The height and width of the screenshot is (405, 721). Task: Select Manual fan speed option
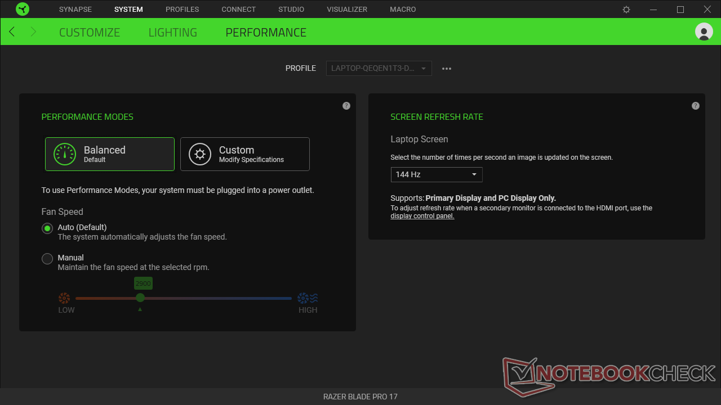click(x=47, y=259)
